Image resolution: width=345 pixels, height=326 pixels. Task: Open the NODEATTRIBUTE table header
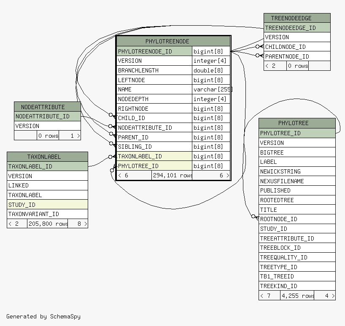pos(47,107)
